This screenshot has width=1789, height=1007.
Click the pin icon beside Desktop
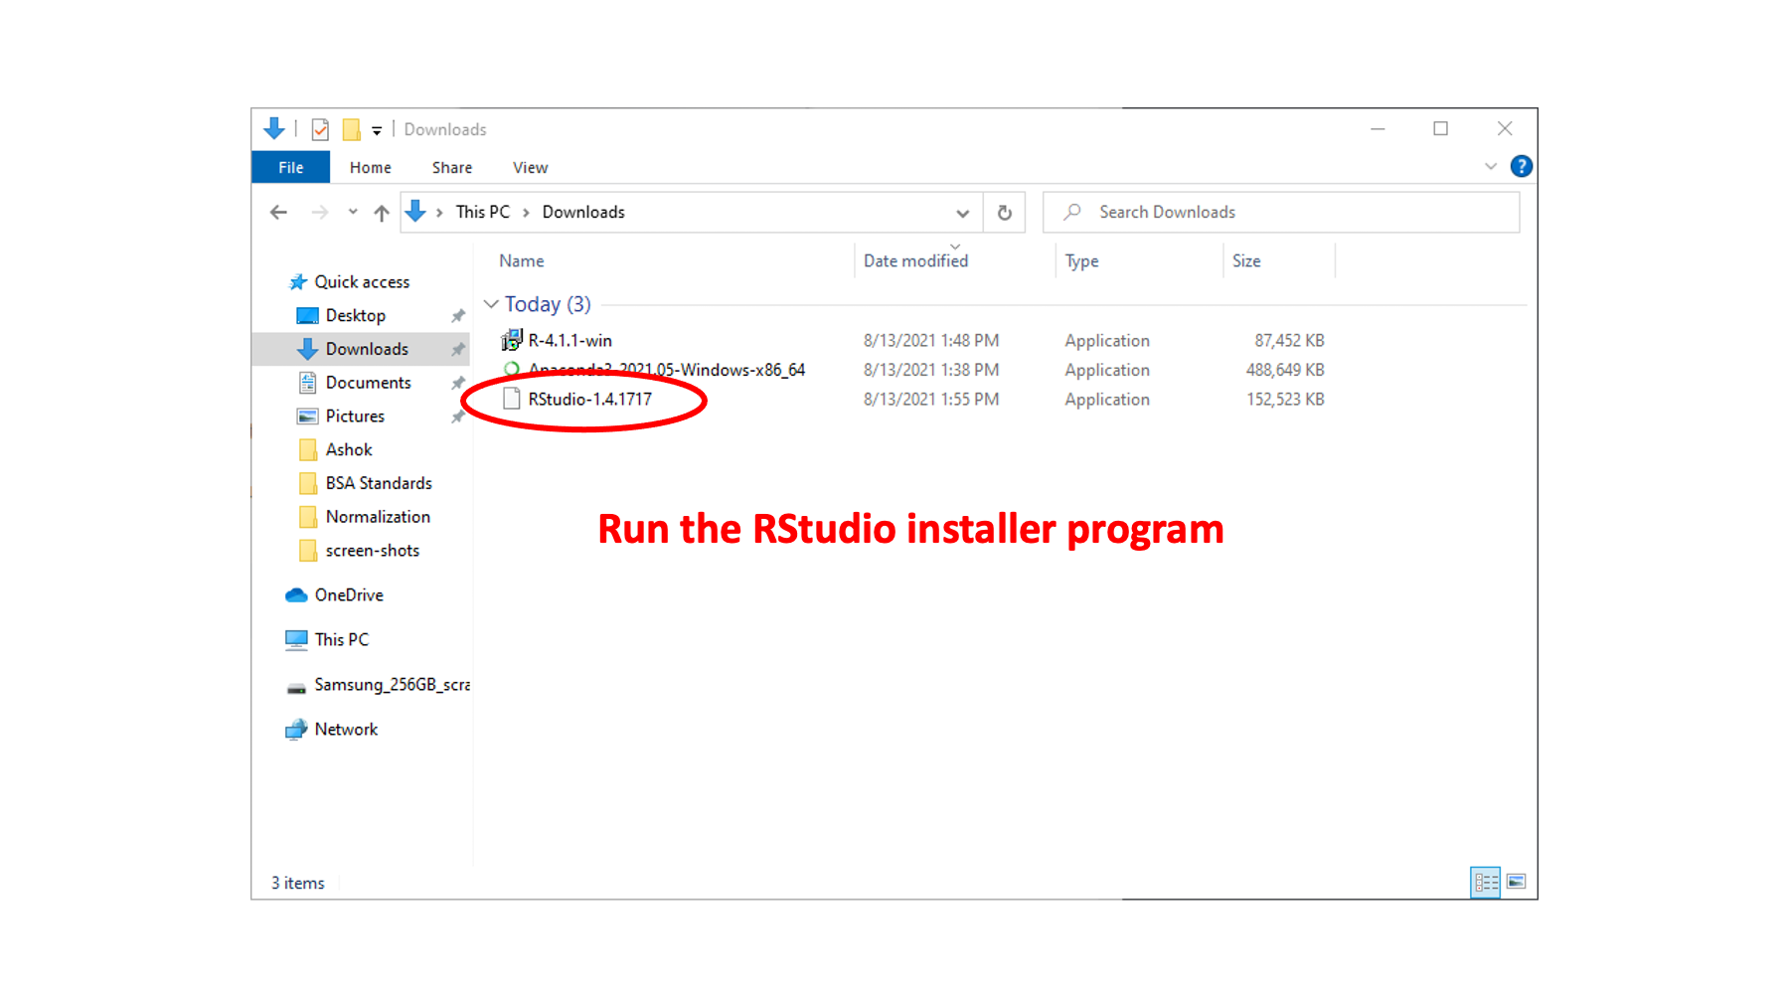(458, 316)
